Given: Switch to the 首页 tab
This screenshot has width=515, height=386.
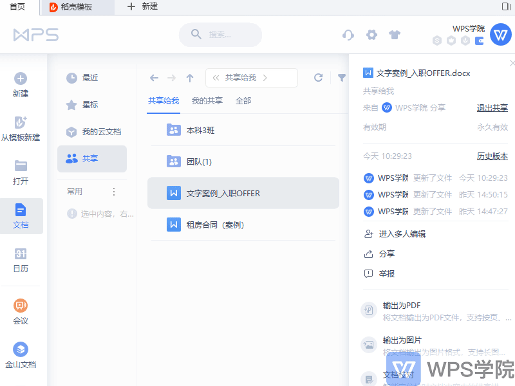Looking at the screenshot, I should [17, 6].
